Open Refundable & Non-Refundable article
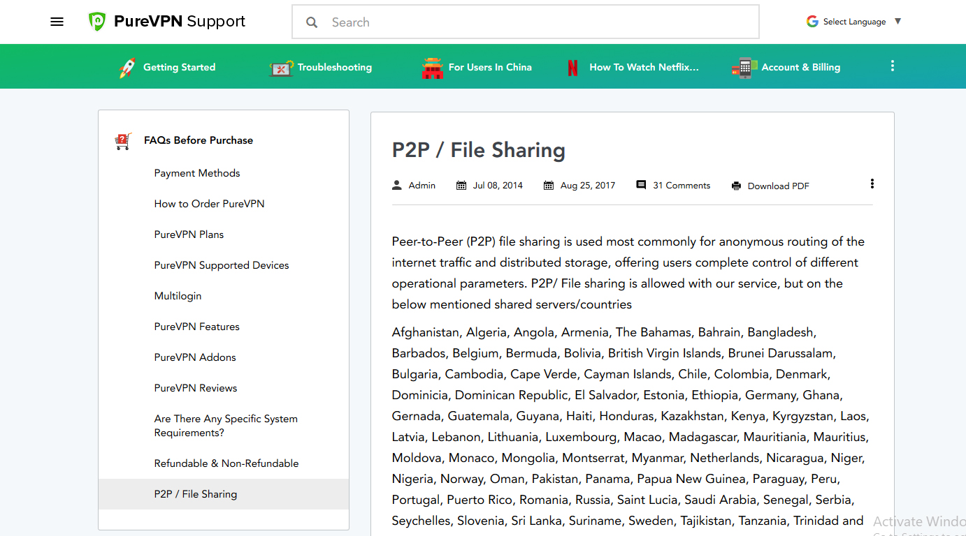This screenshot has height=536, width=966. point(226,463)
